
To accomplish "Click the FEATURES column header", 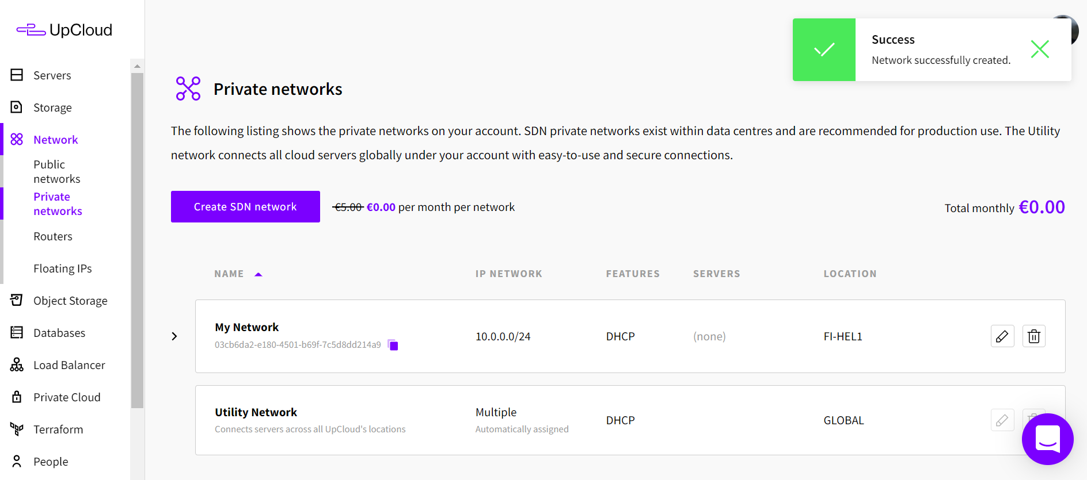I will [x=633, y=274].
